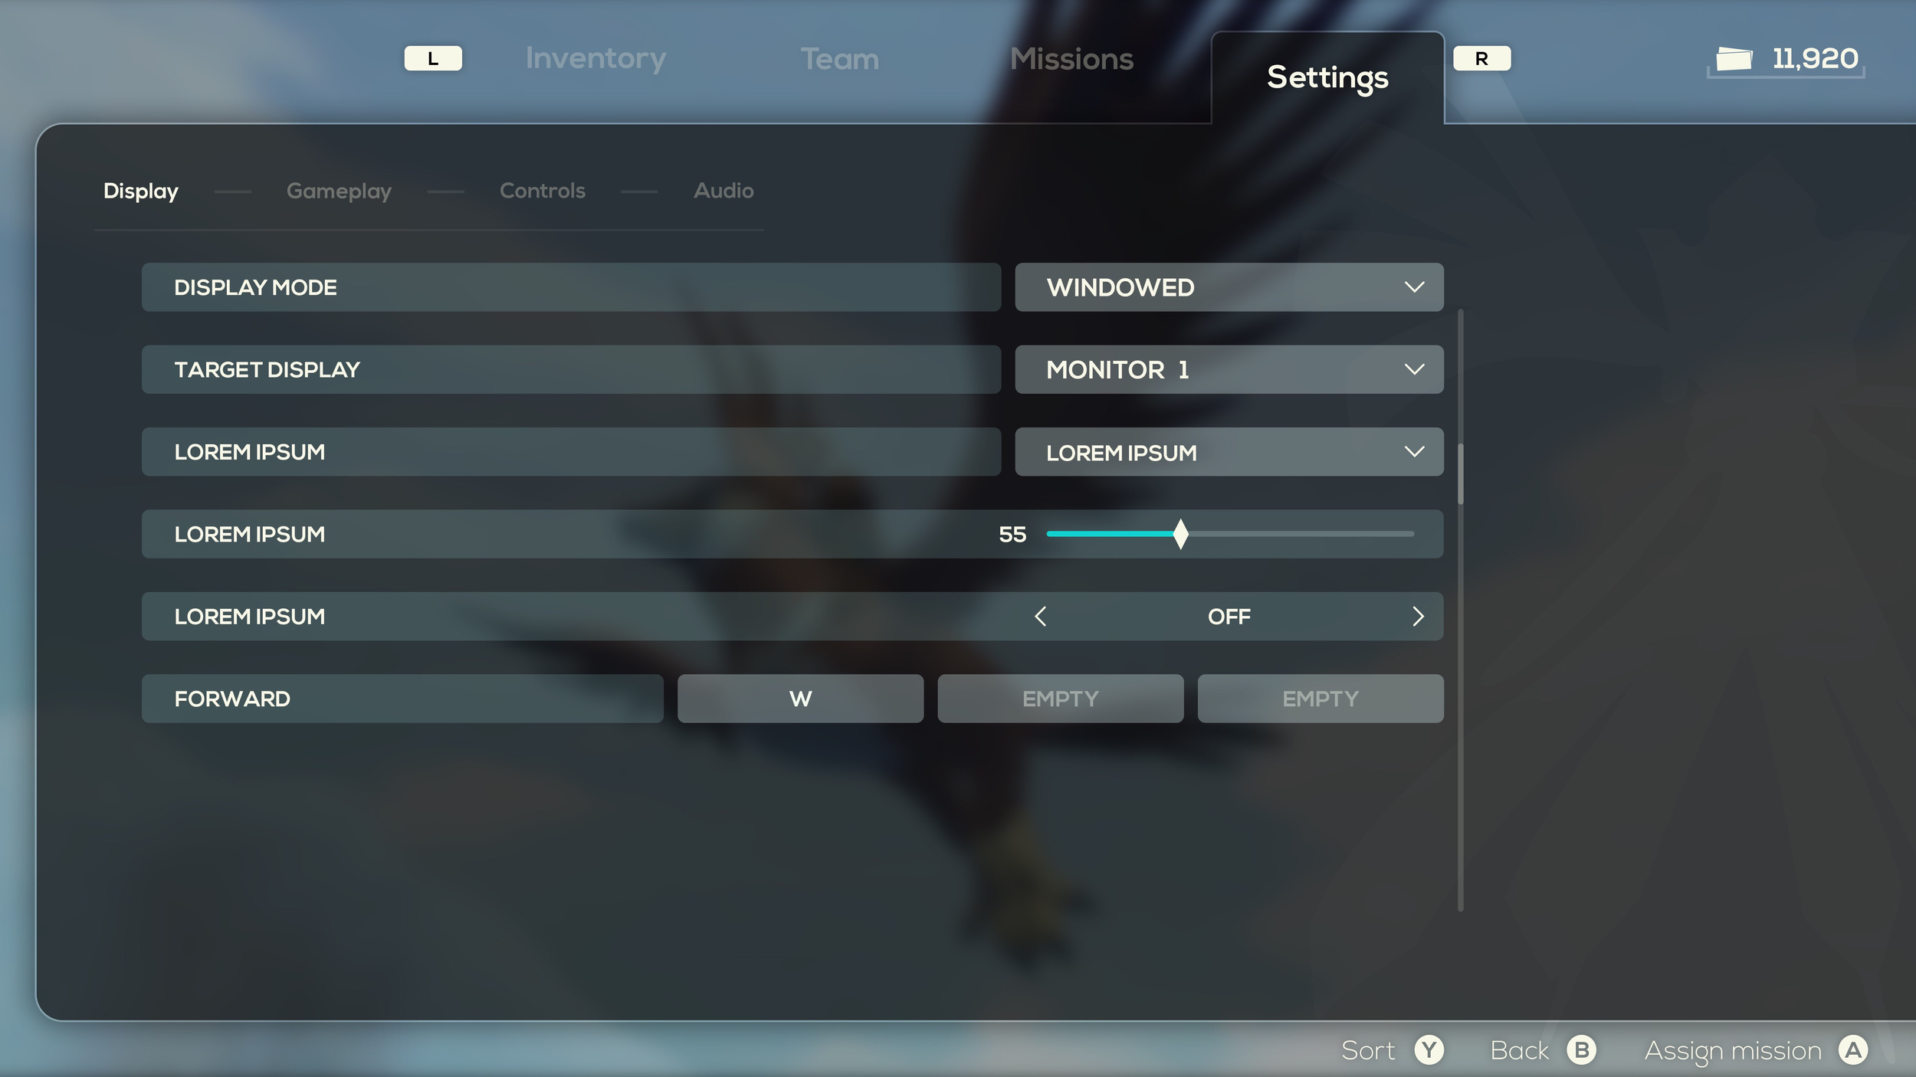Click the A button Assign mission icon
Screen dimensions: 1916x1077
(x=1853, y=1050)
